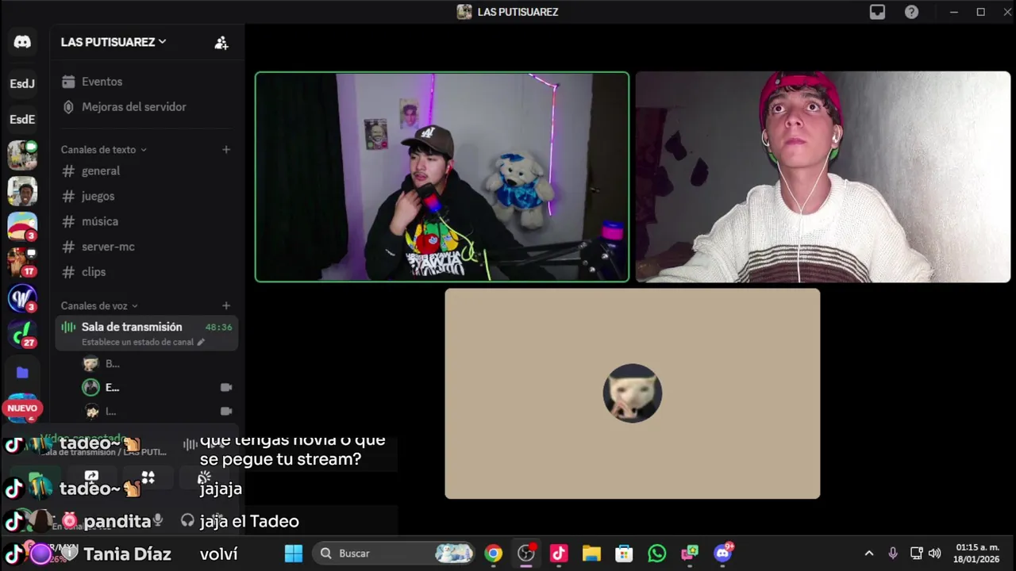Click the pencil edit channel status icon
Viewport: 1016px width, 571px height.
pyautogui.click(x=201, y=342)
